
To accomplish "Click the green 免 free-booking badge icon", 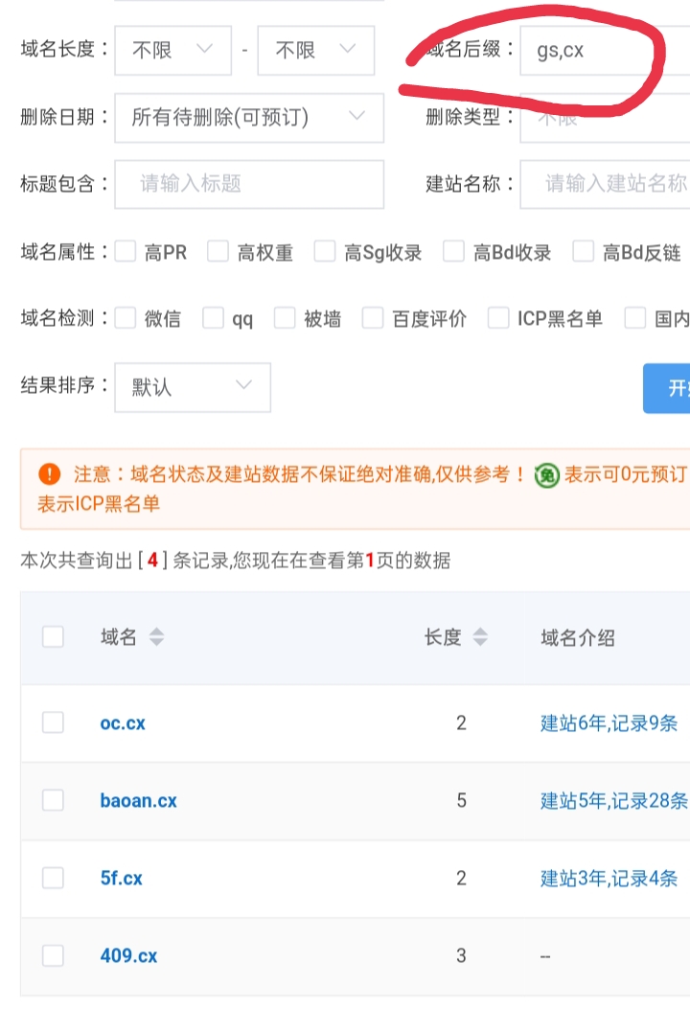I will (546, 474).
